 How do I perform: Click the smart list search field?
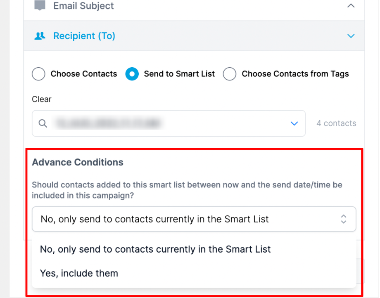(x=165, y=123)
